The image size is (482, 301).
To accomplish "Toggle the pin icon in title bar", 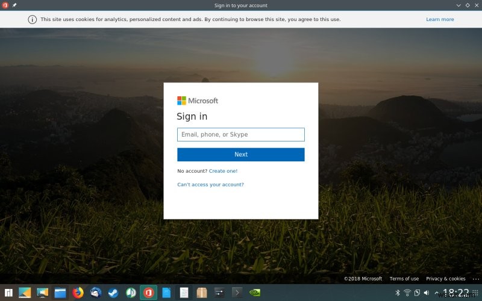I will click(x=14, y=5).
